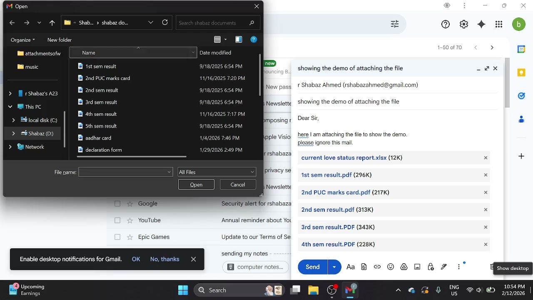Viewport: 533px width, 300px height.
Task: Send the email
Action: pyautogui.click(x=313, y=267)
